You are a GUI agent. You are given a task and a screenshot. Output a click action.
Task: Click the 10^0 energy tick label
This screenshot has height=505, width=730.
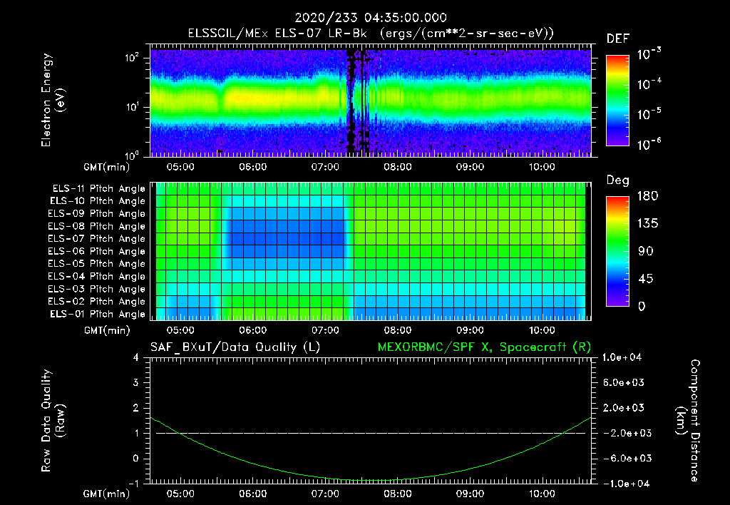tap(132, 155)
